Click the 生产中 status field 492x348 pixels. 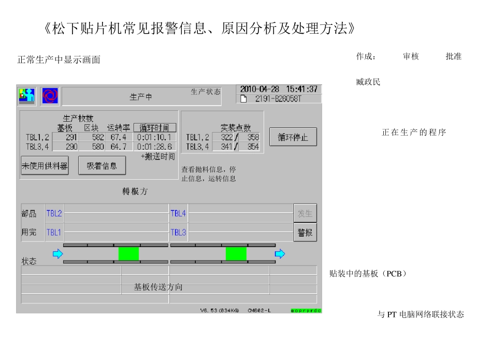(x=141, y=96)
